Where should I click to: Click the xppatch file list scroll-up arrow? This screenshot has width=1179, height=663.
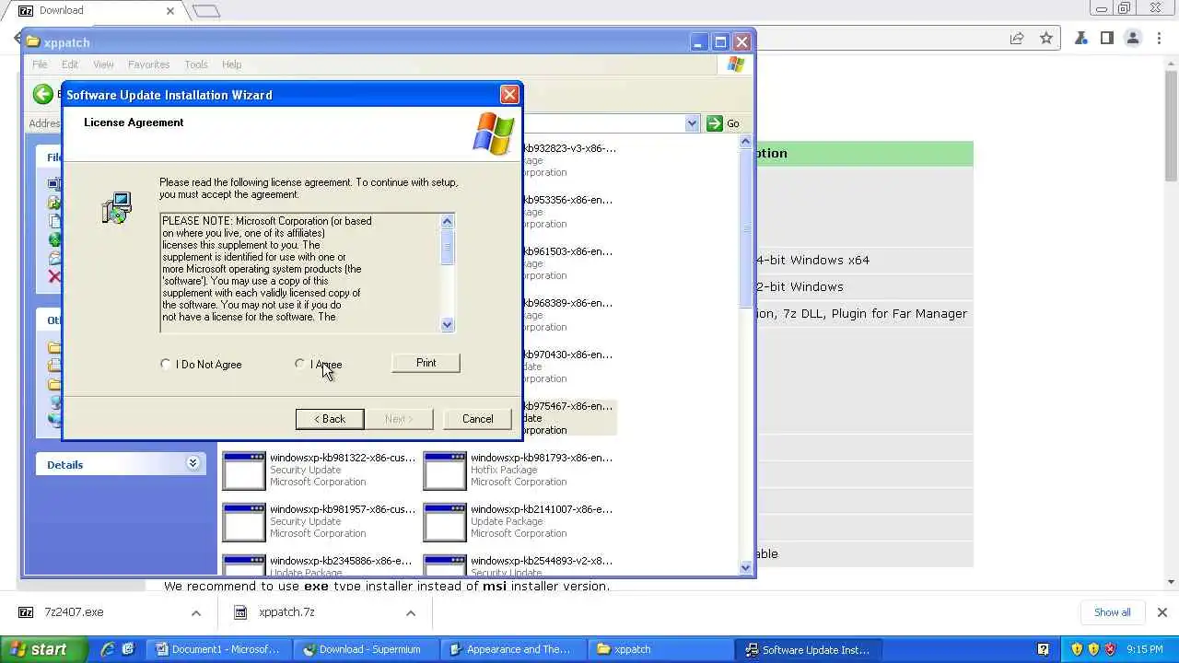click(x=746, y=142)
